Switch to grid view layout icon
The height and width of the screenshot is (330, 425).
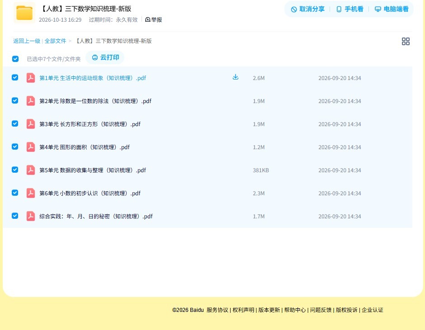(x=406, y=41)
